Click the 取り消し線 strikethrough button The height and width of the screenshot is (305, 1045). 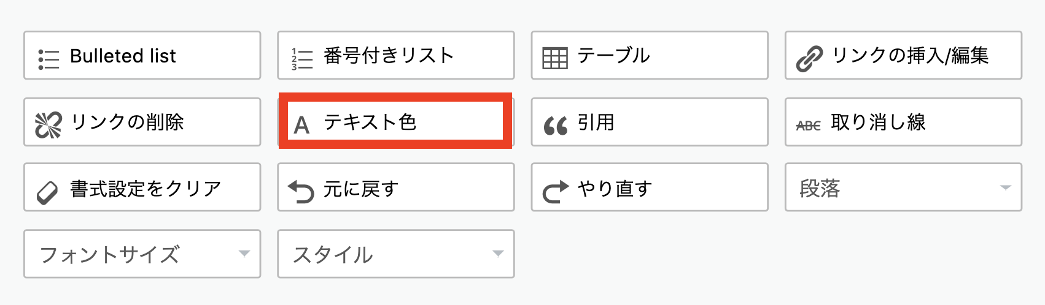coord(903,122)
